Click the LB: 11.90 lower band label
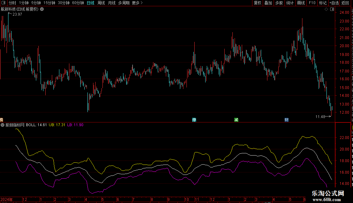The height and width of the screenshot is (203, 353). (x=75, y=125)
